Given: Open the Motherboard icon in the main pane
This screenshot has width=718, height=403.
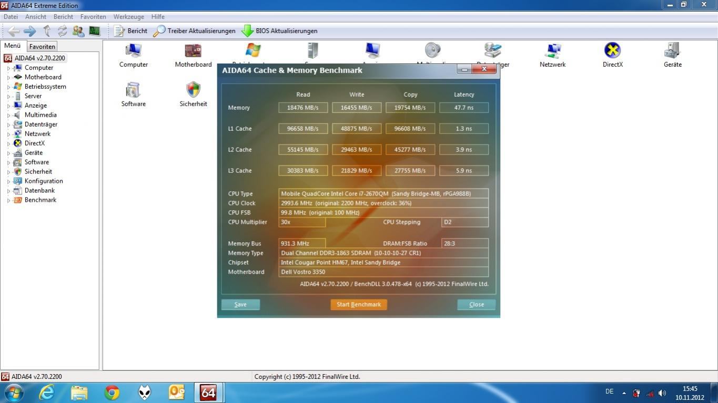Looking at the screenshot, I should 193,55.
